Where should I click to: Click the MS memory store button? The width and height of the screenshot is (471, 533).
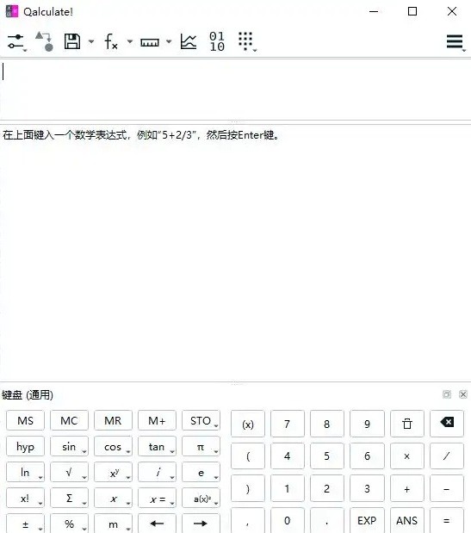pyautogui.click(x=25, y=420)
